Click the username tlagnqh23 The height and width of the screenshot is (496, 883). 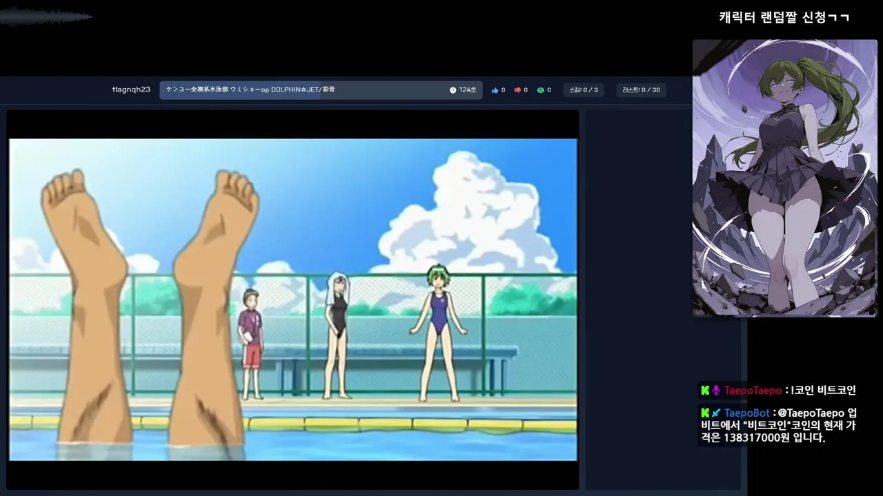131,90
